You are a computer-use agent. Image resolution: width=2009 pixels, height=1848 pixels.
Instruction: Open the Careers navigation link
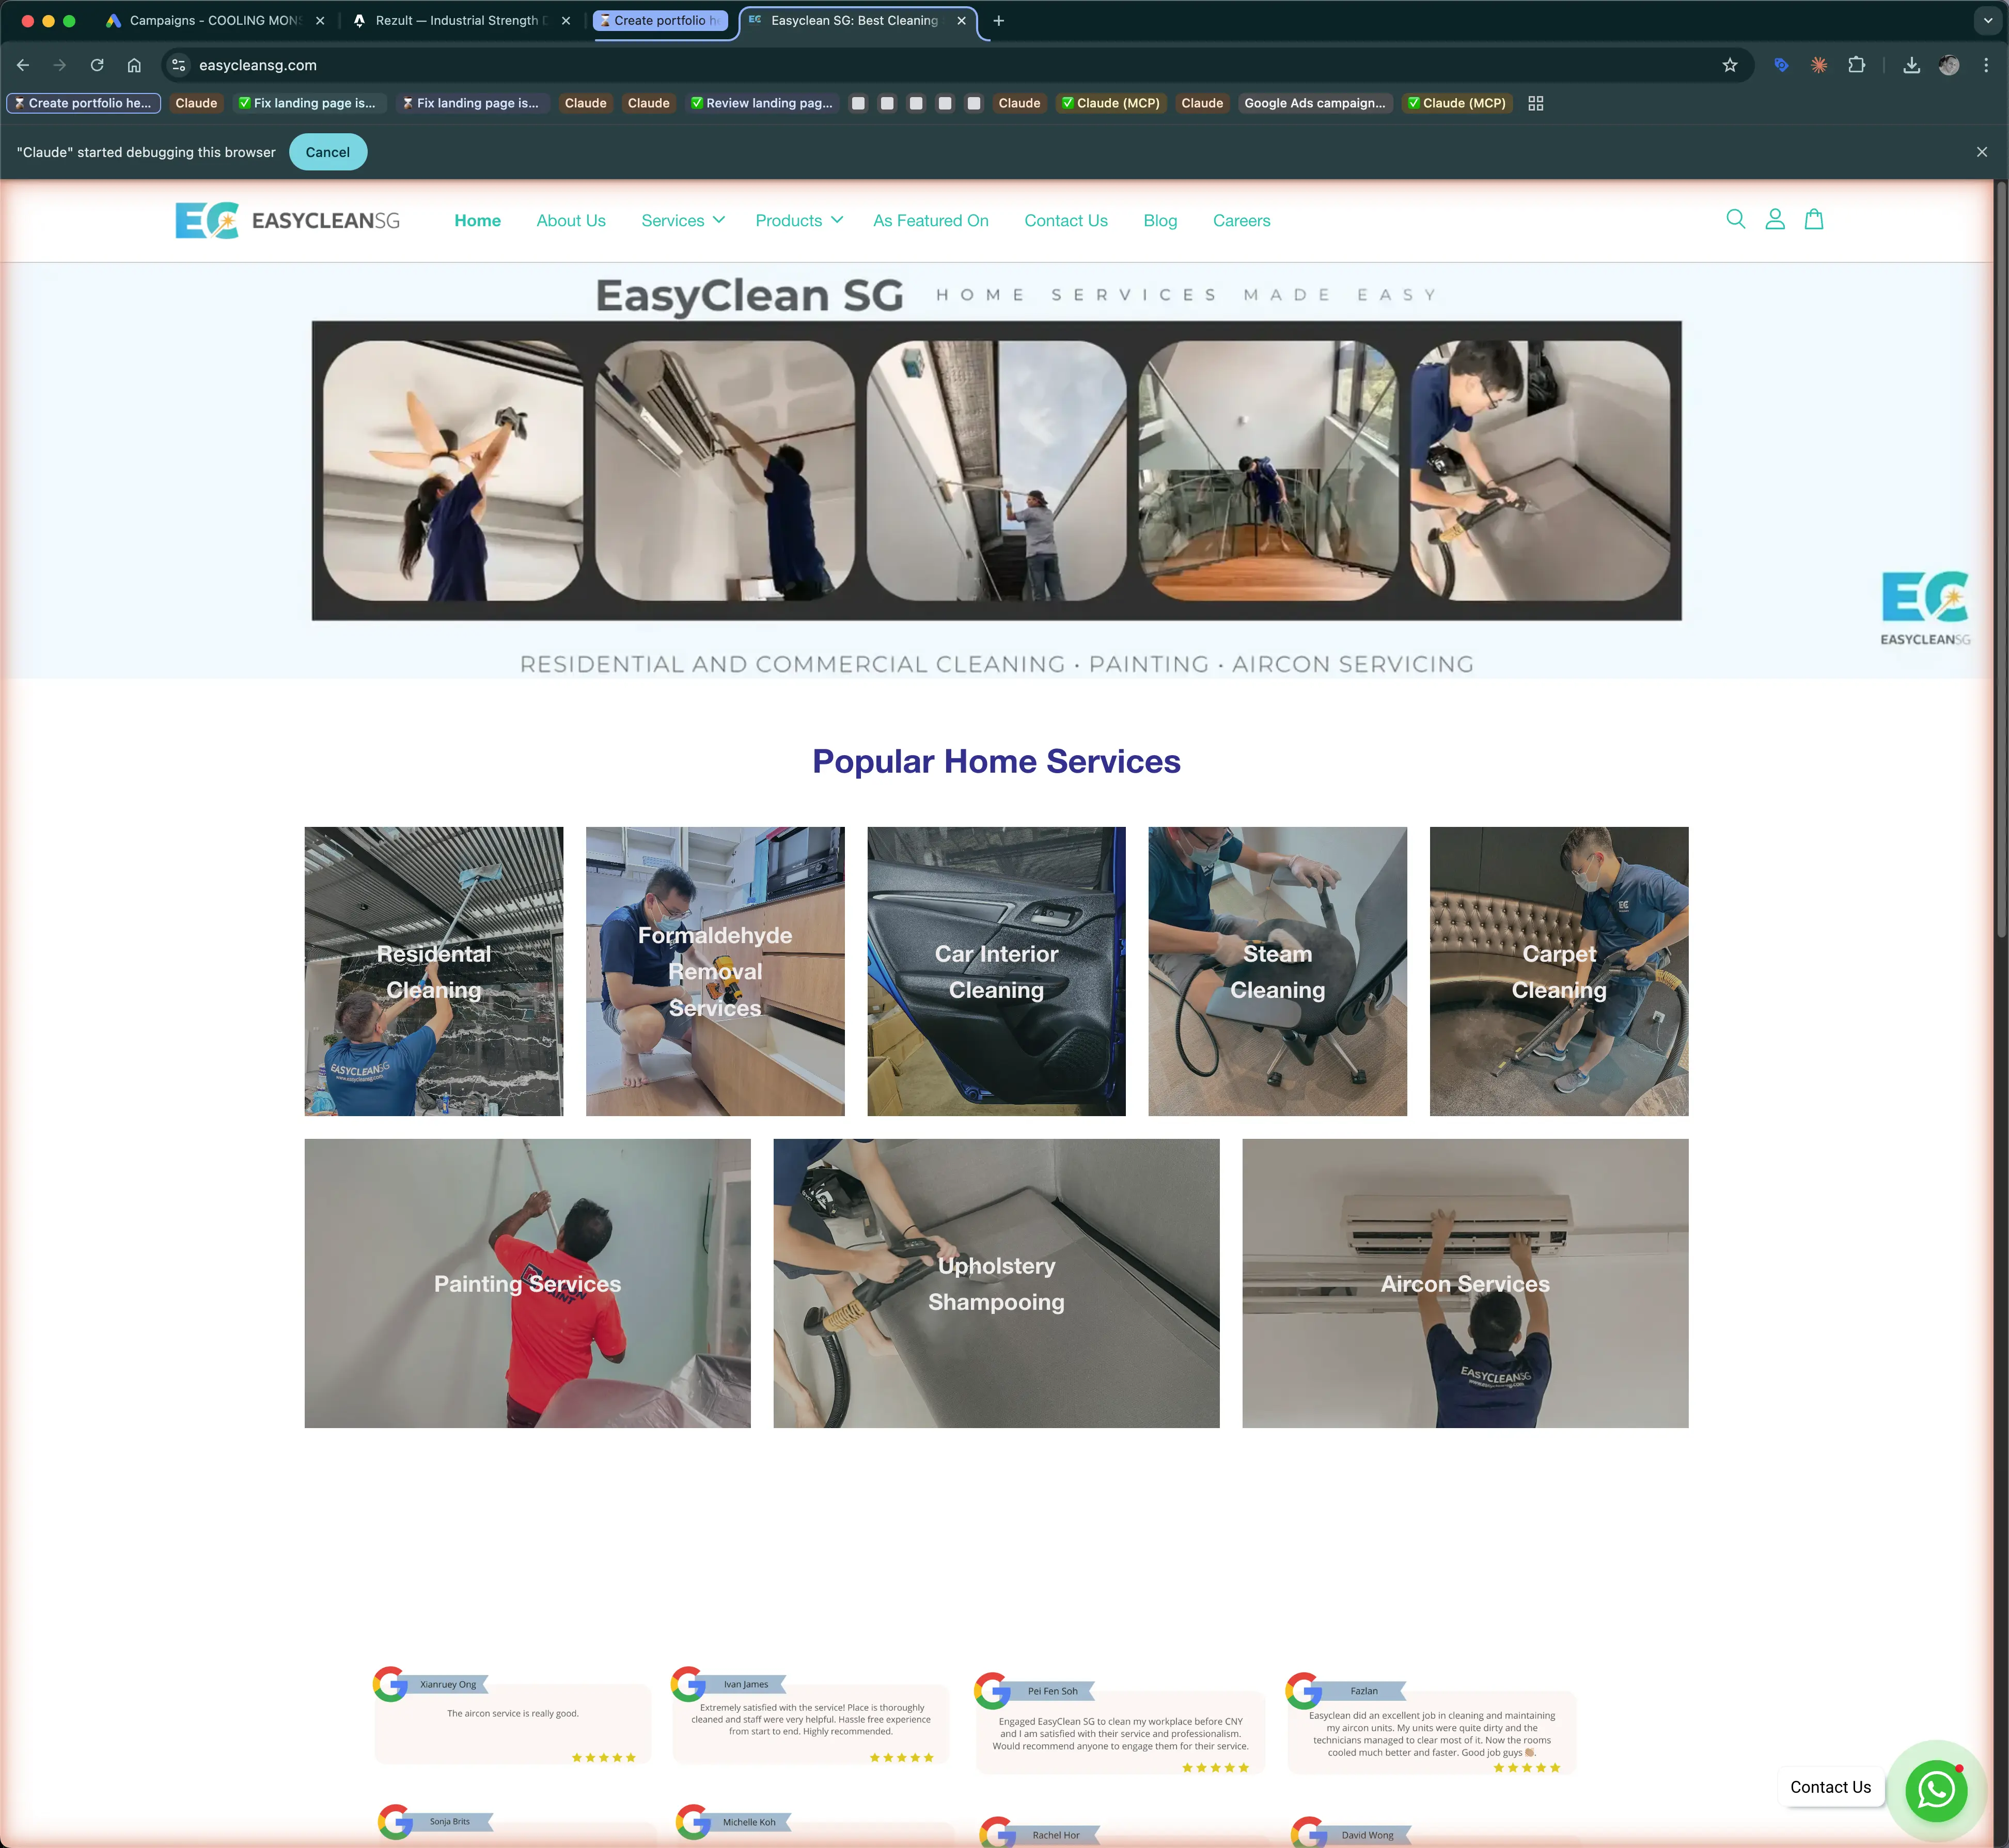coord(1241,220)
